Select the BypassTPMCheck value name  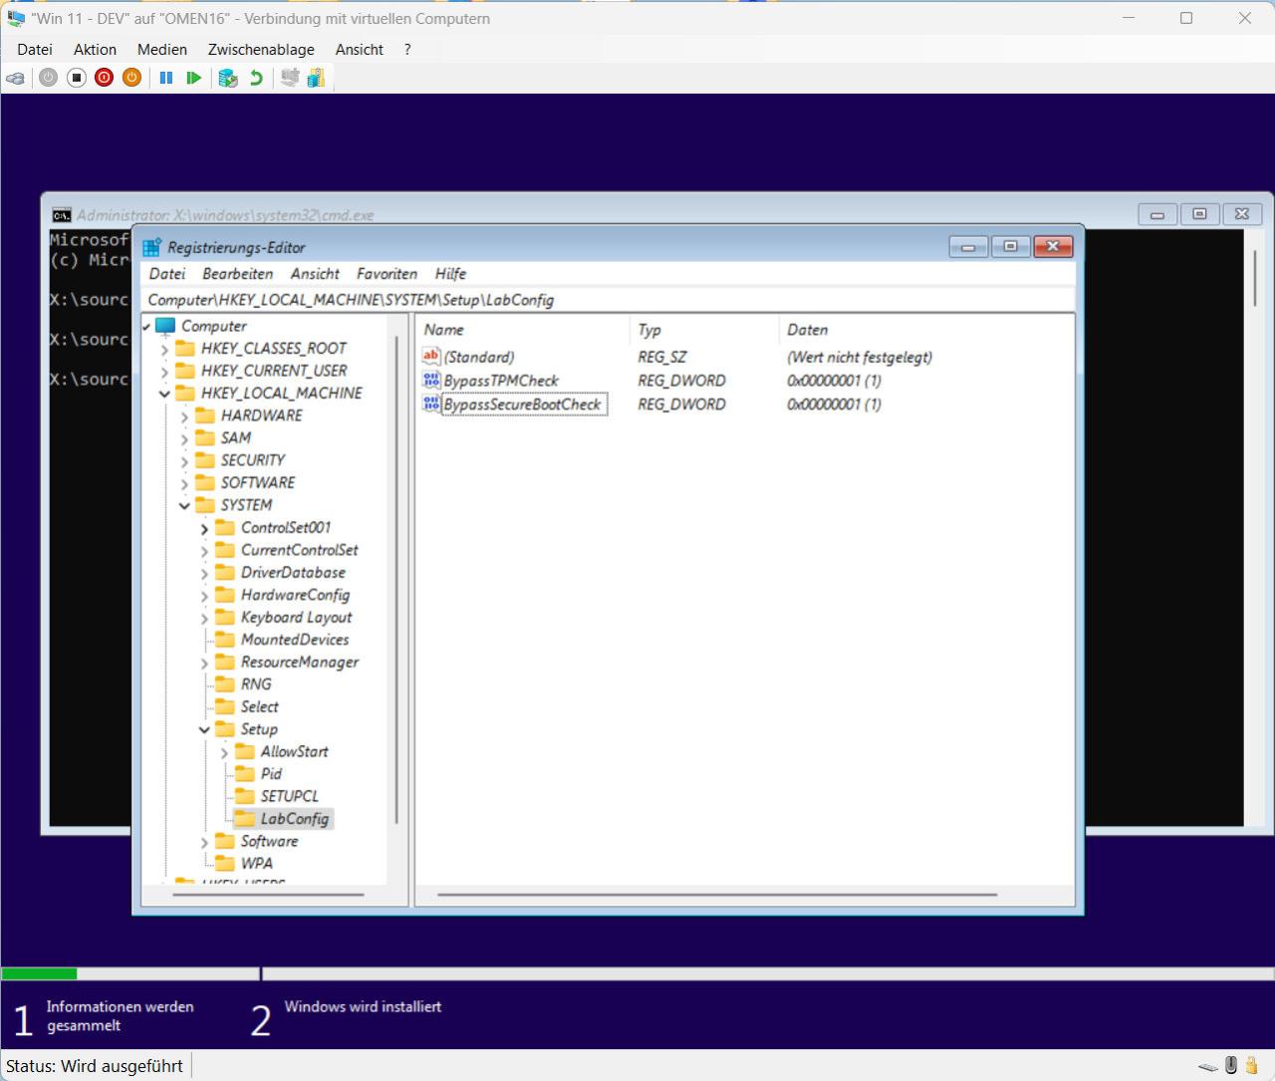501,381
